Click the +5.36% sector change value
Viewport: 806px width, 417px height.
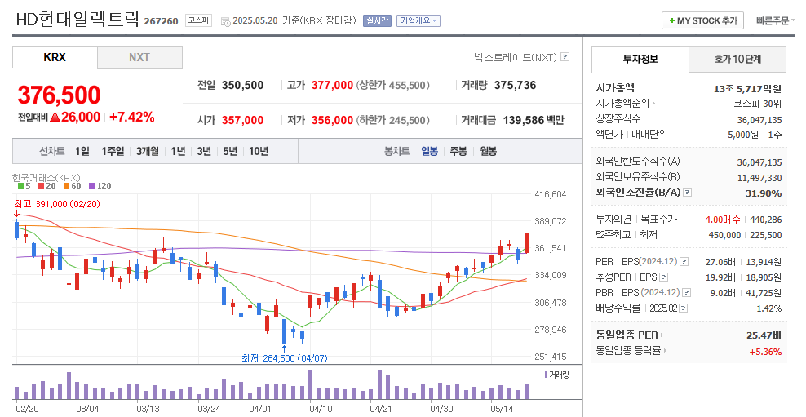click(x=765, y=352)
